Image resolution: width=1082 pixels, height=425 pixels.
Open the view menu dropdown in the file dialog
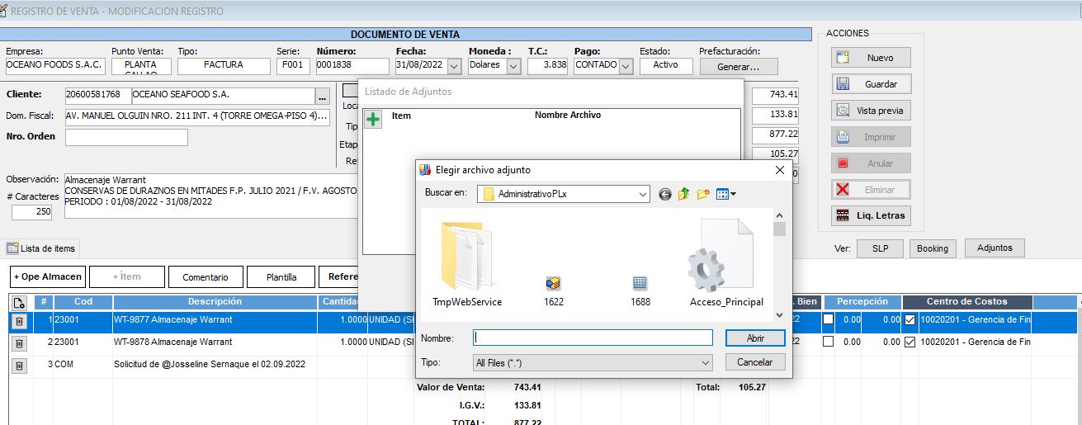(727, 195)
